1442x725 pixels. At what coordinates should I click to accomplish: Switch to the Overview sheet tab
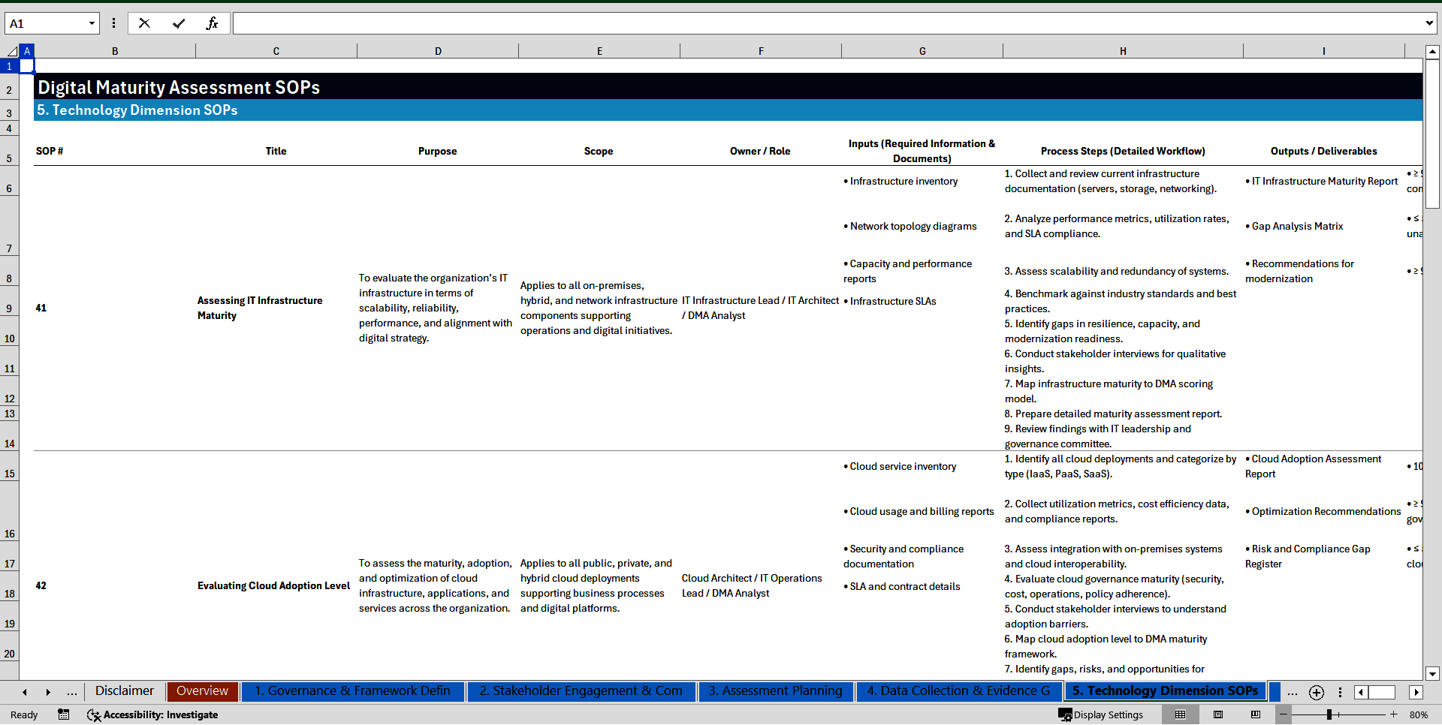(x=202, y=690)
